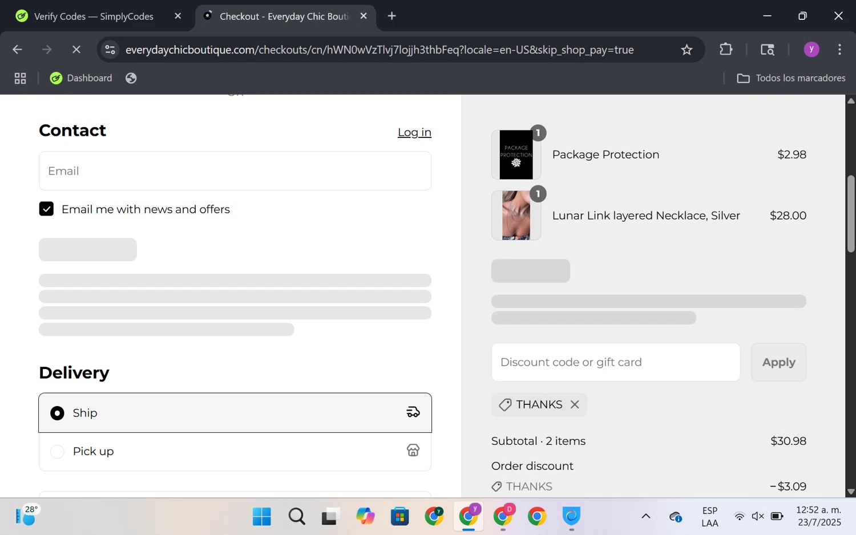The height and width of the screenshot is (535, 856).
Task: Click the Subtotal amount $30.98
Action: pyautogui.click(x=788, y=441)
